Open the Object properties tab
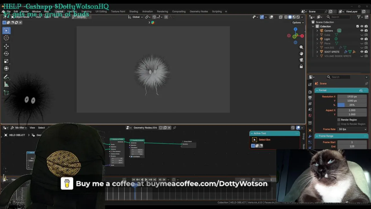Viewport: 371px width, 209px height. (x=310, y=130)
